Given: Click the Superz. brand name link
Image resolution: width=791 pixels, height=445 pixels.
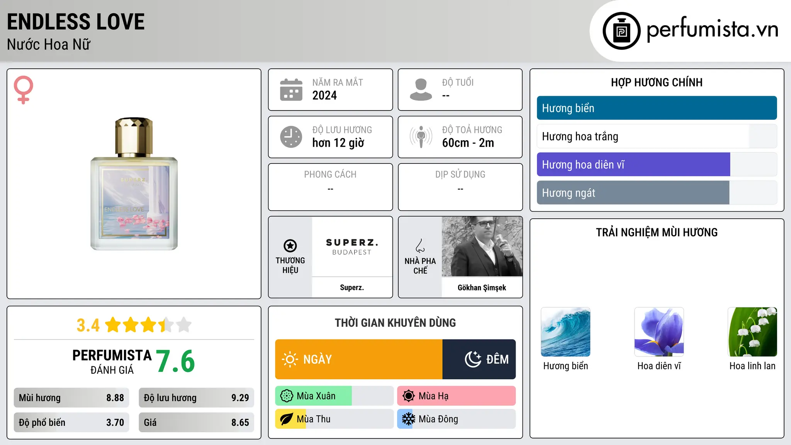Looking at the screenshot, I should click(352, 287).
